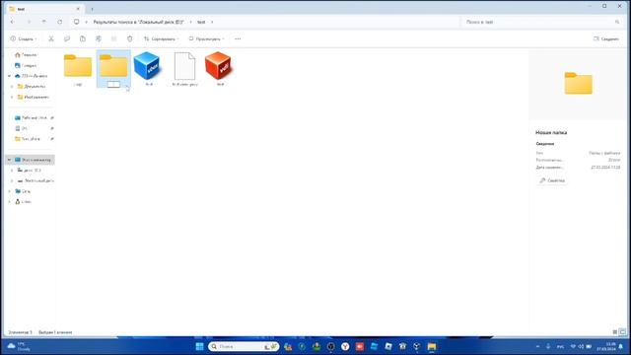Click the Delete trash icon
The width and height of the screenshot is (631, 355).
click(x=129, y=39)
